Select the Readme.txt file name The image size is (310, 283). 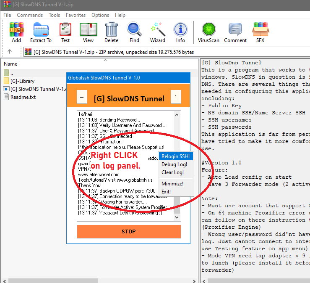pyautogui.click(x=23, y=97)
